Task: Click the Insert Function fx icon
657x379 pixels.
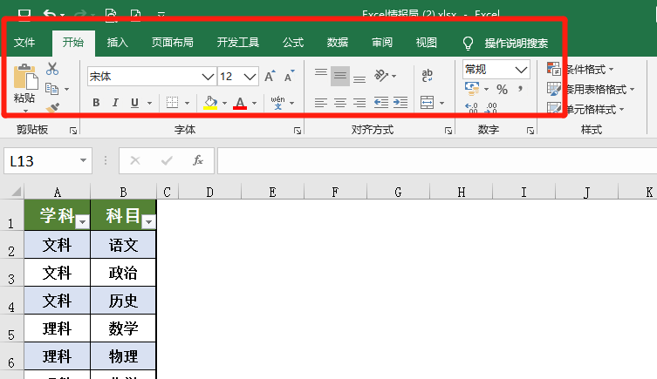Action: click(x=198, y=160)
